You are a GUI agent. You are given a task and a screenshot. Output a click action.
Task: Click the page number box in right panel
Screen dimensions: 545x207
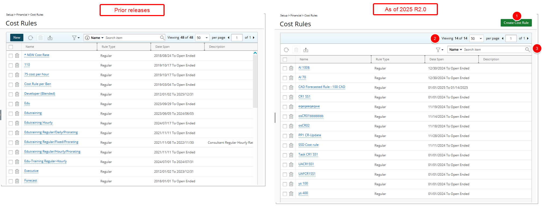tap(511, 39)
